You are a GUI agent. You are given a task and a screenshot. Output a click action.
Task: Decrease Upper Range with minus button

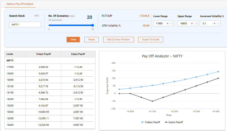click(x=196, y=24)
